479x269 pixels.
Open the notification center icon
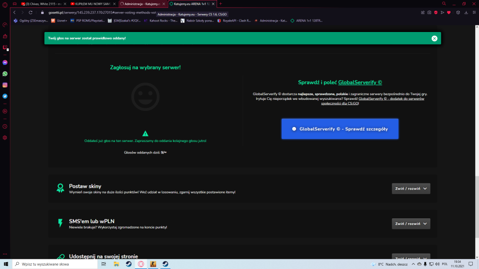(x=471, y=264)
